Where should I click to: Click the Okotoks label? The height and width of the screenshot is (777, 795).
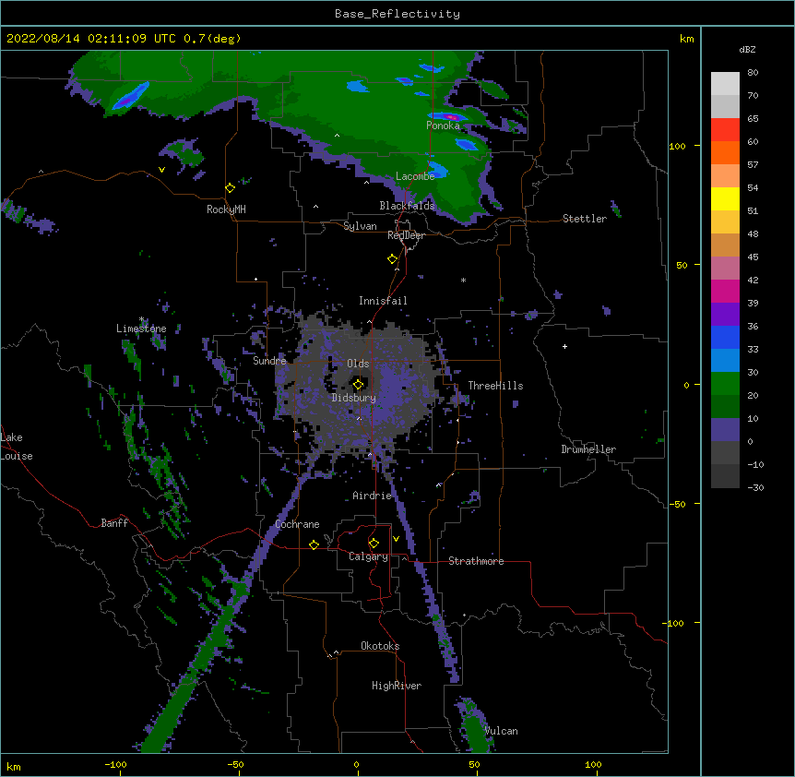(380, 646)
